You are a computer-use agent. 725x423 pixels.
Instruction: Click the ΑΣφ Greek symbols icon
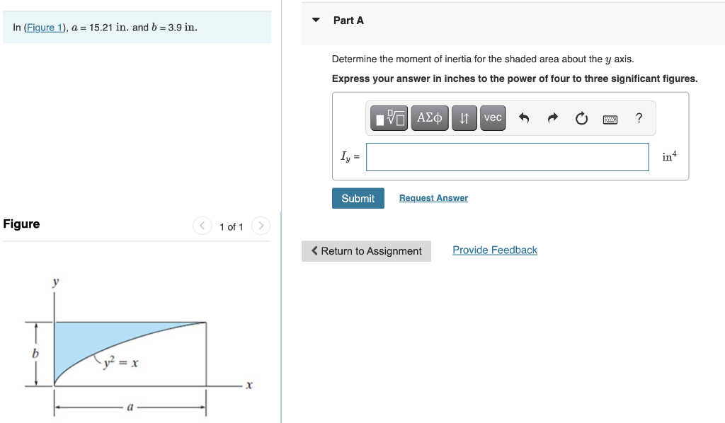point(429,118)
